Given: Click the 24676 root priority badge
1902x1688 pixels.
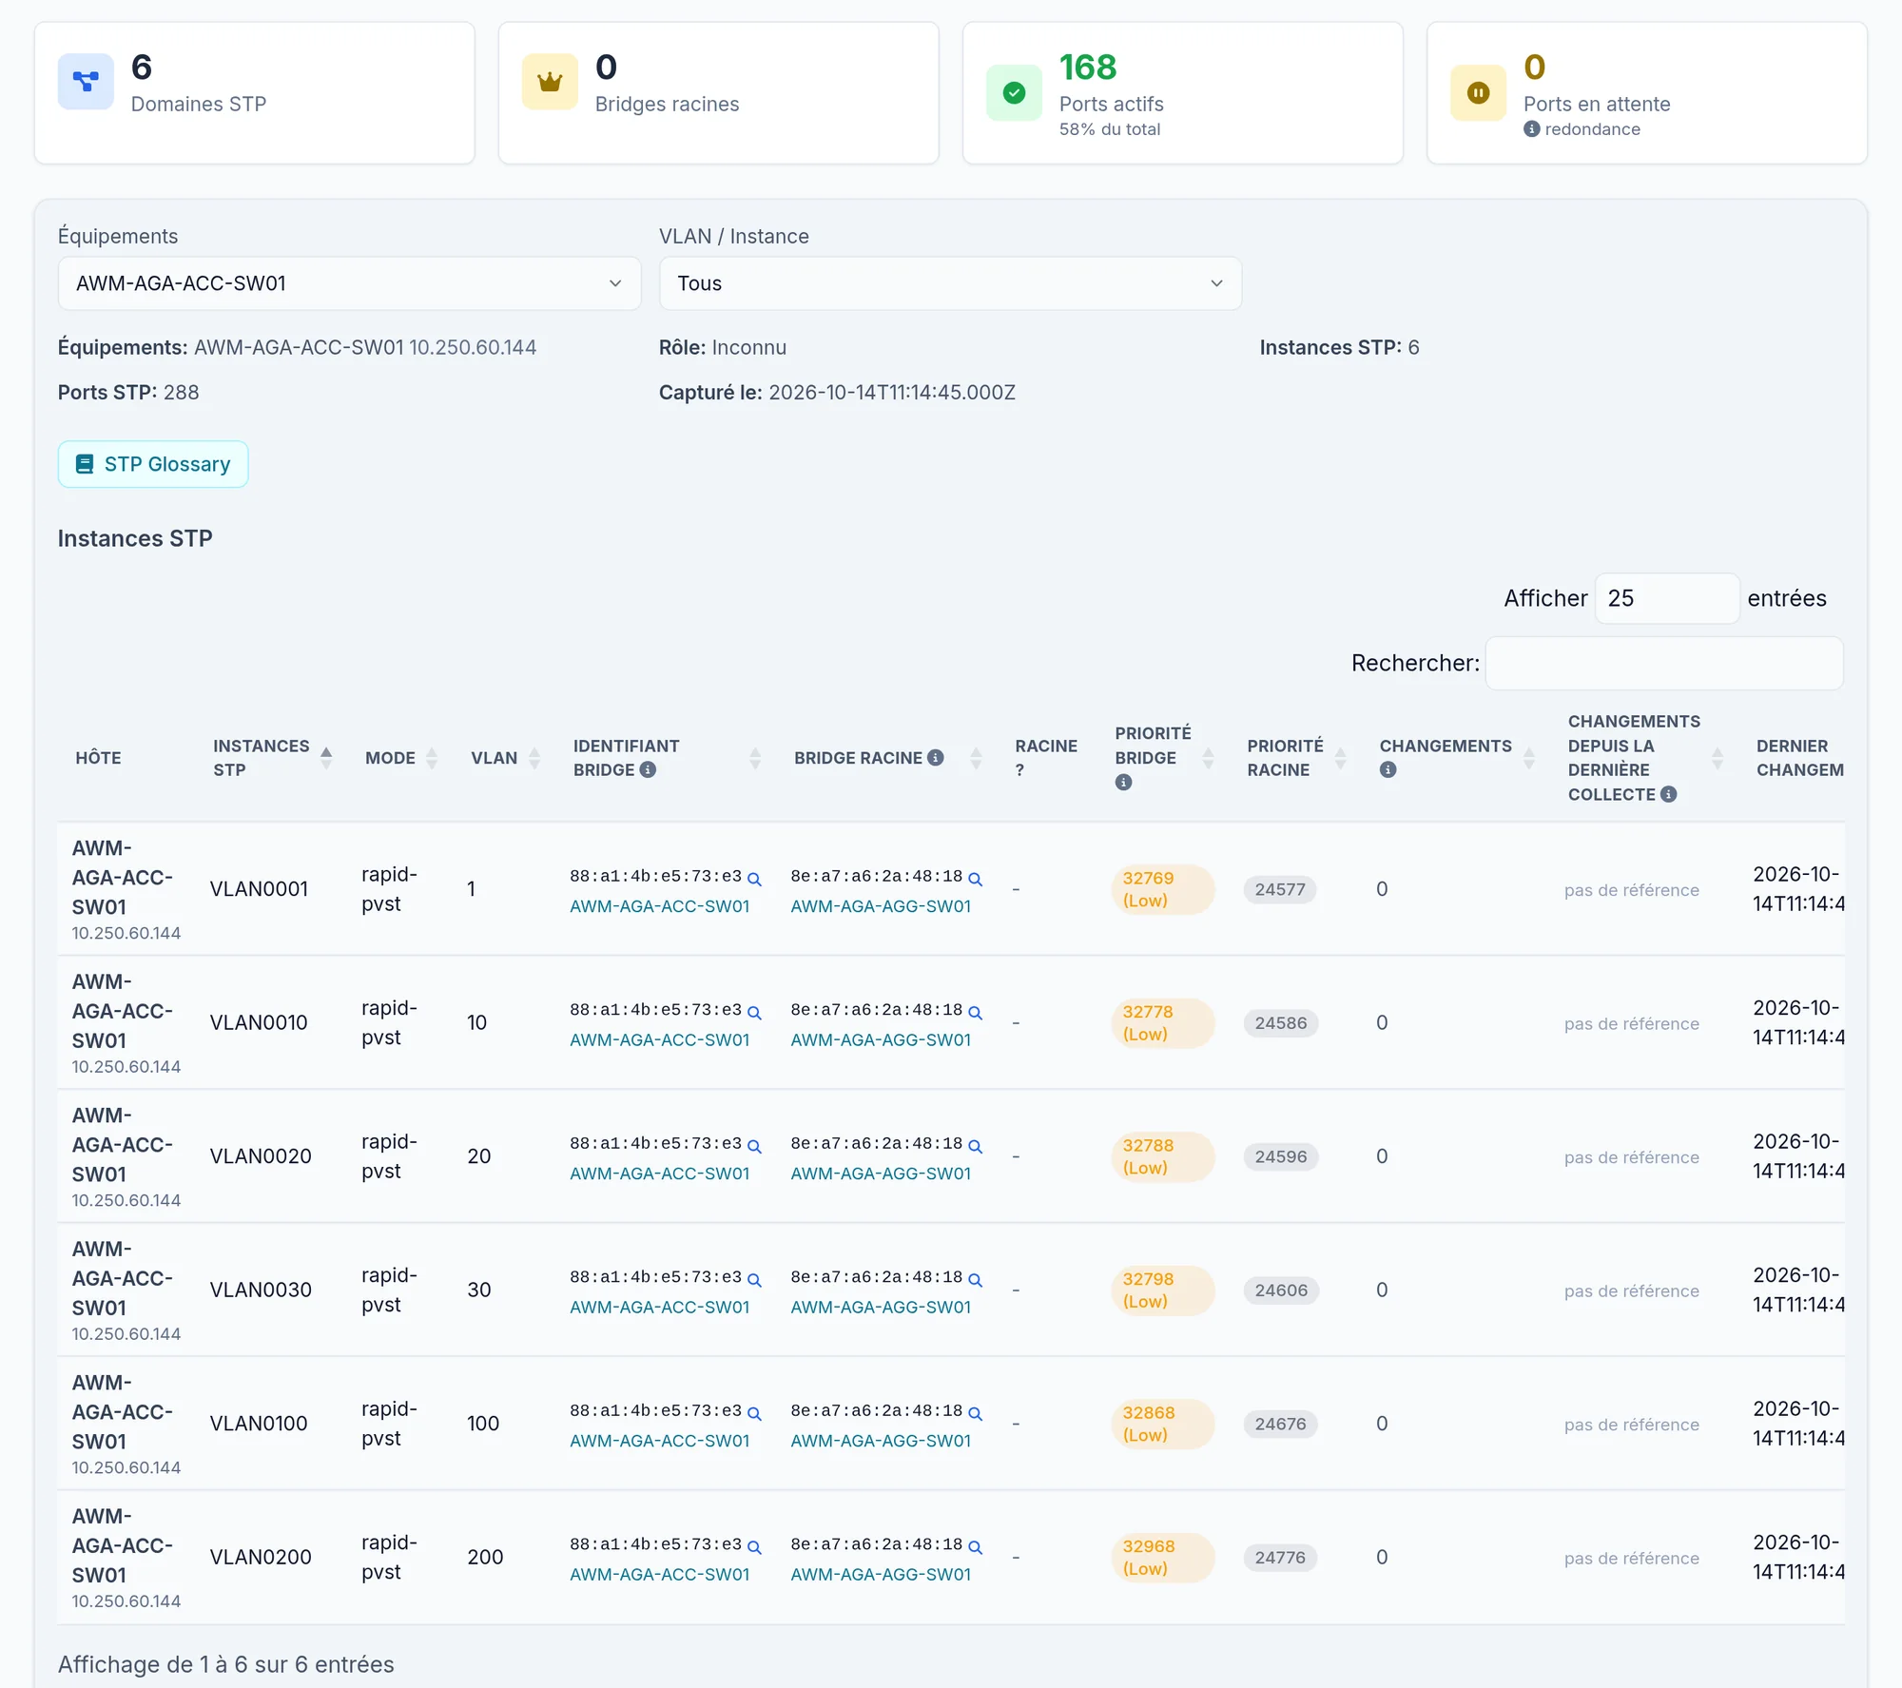Looking at the screenshot, I should [x=1280, y=1425].
